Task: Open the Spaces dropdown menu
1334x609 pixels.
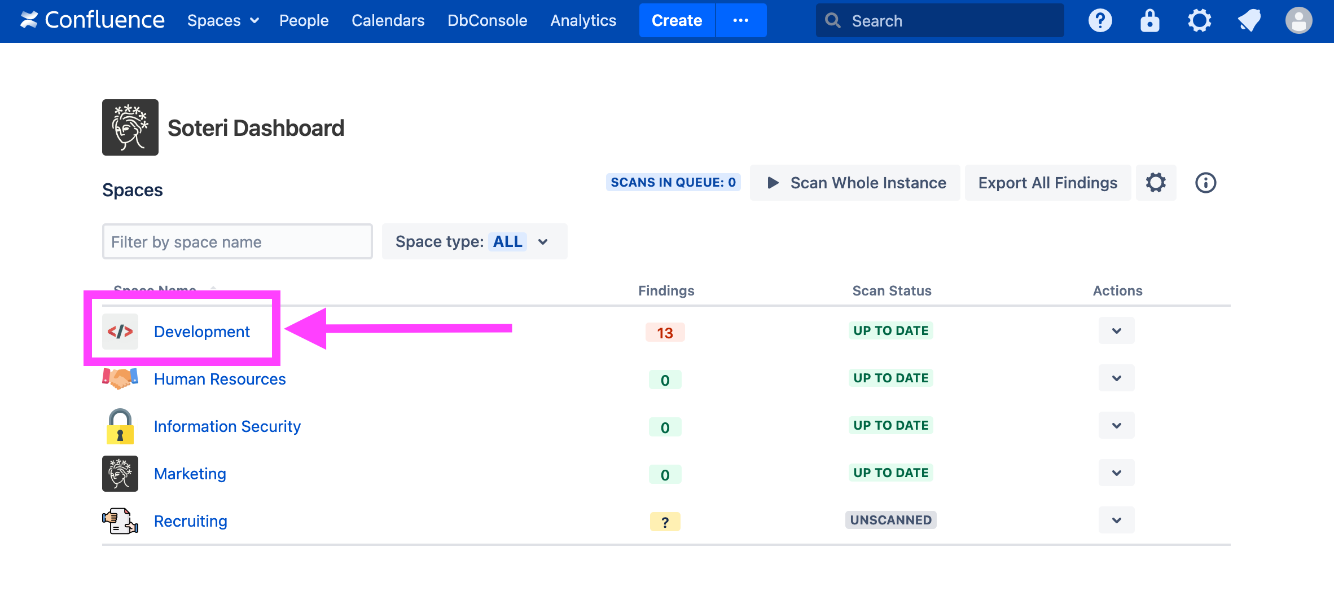Action: 223,21
